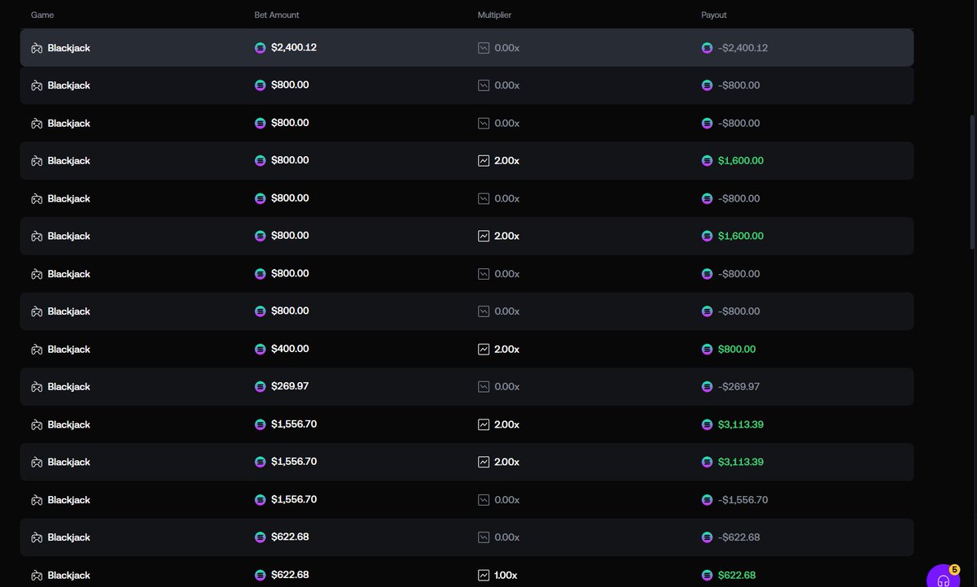This screenshot has width=977, height=587.
Task: Click the vertical scrollbar thumb on the right edge
Action: point(973,181)
